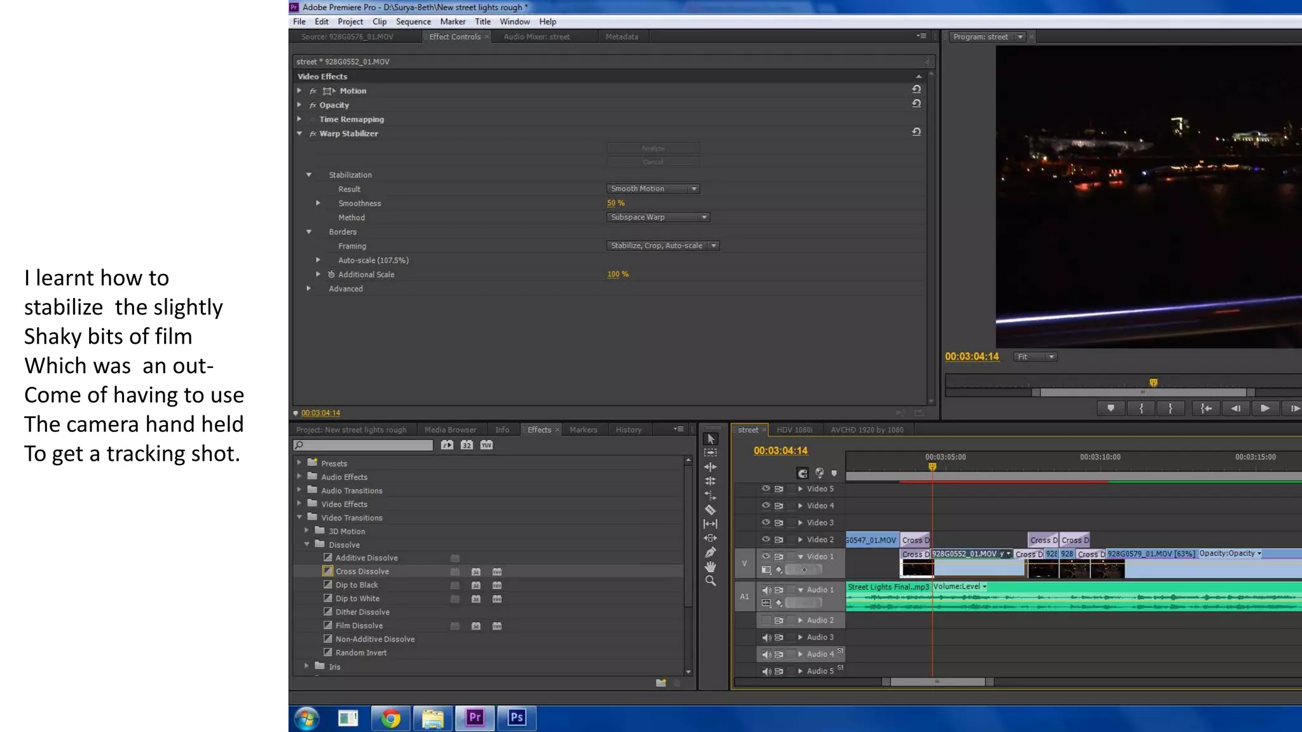
Task: Expand the Advanced section of Warp Stabilizer
Action: click(x=309, y=288)
